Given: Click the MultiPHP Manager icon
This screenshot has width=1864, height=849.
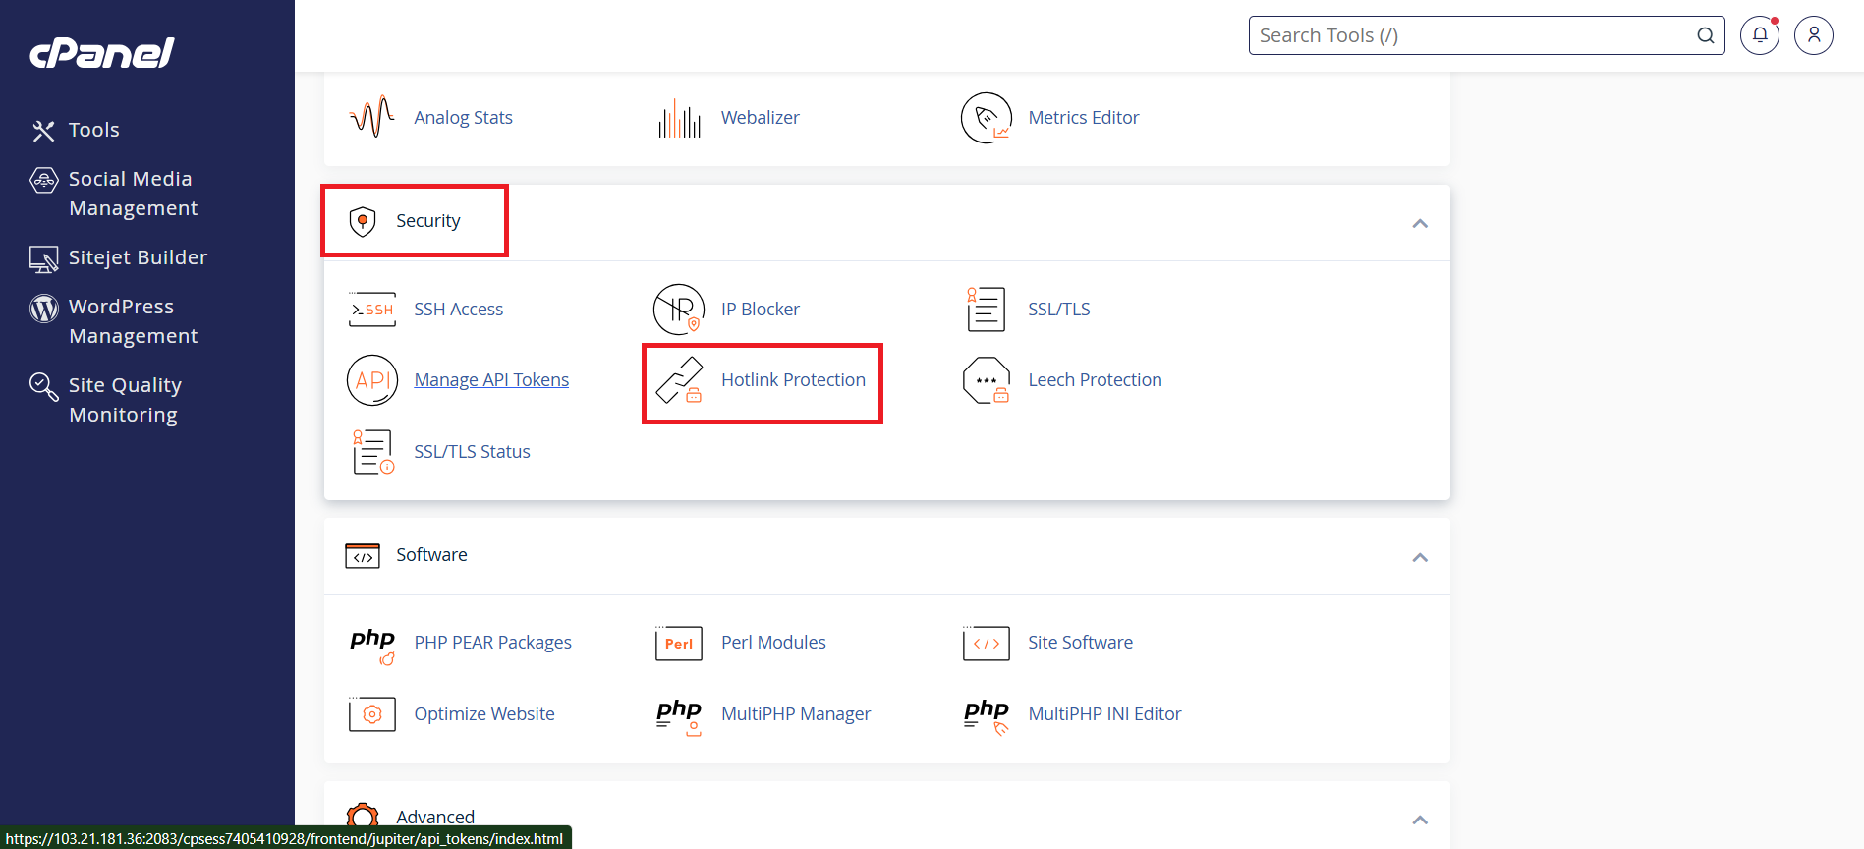Looking at the screenshot, I should (x=679, y=716).
